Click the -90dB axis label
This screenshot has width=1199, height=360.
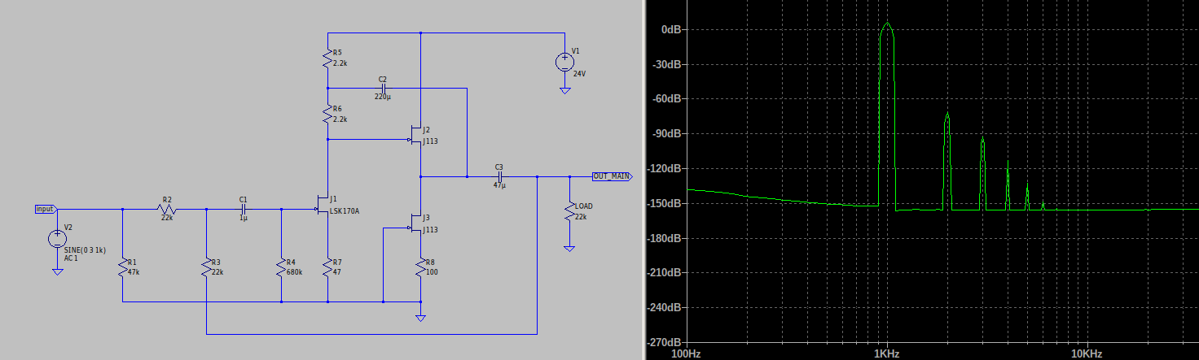(666, 134)
